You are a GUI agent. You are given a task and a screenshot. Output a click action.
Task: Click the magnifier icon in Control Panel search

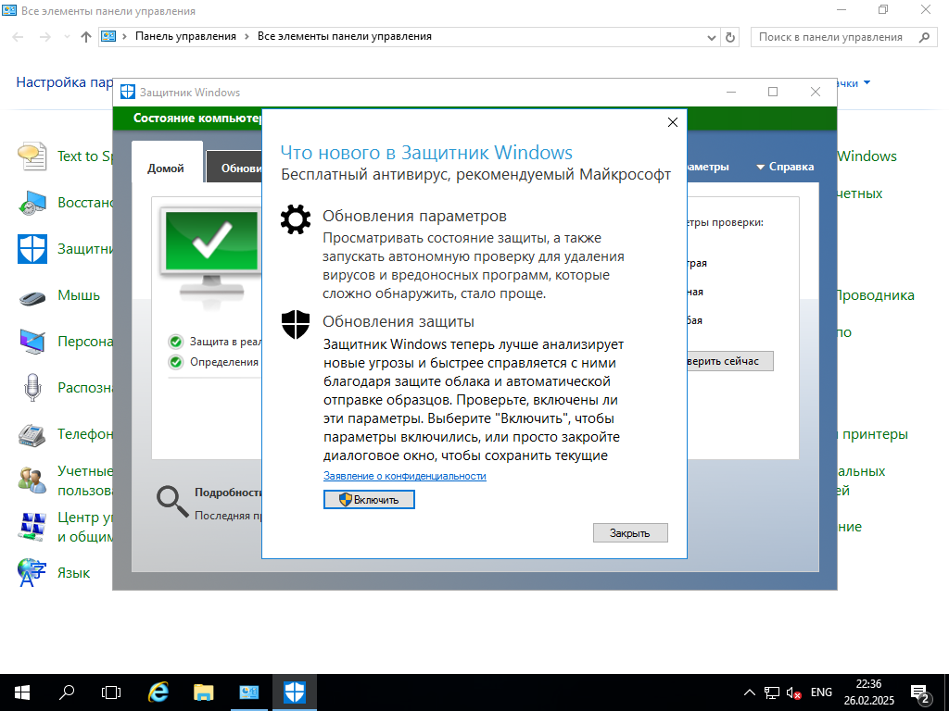(924, 37)
